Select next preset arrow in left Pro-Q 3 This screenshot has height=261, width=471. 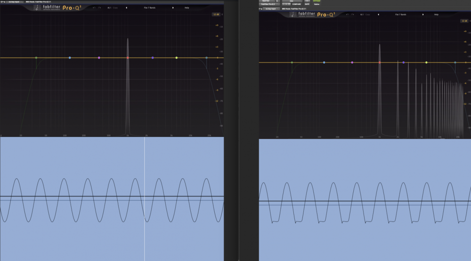(x=173, y=8)
